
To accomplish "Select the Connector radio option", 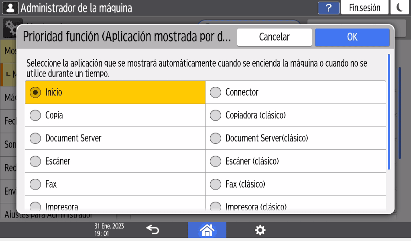I will [x=216, y=92].
